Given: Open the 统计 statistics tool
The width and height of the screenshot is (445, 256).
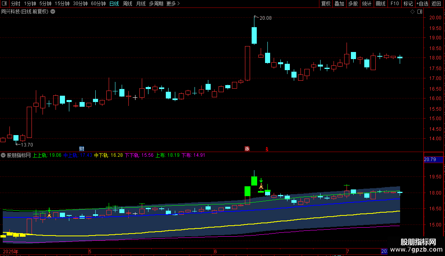Looking at the screenshot, I should [x=367, y=4].
